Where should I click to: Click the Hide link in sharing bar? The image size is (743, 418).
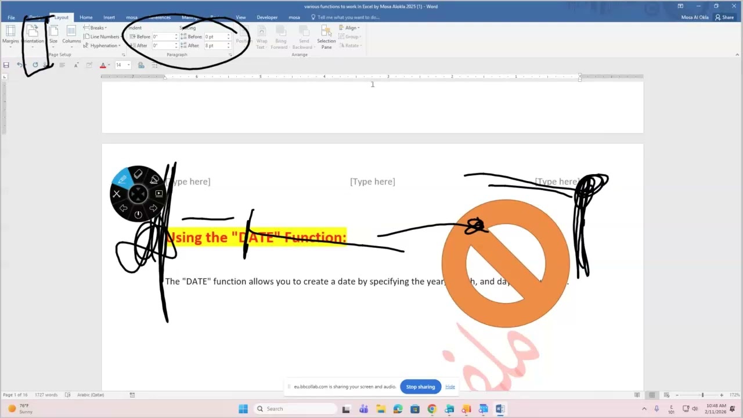(x=450, y=387)
